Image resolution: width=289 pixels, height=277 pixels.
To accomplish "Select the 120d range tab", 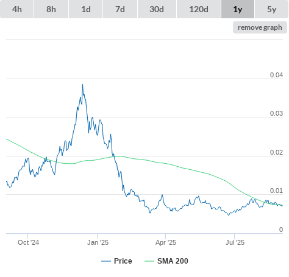I will pyautogui.click(x=199, y=9).
